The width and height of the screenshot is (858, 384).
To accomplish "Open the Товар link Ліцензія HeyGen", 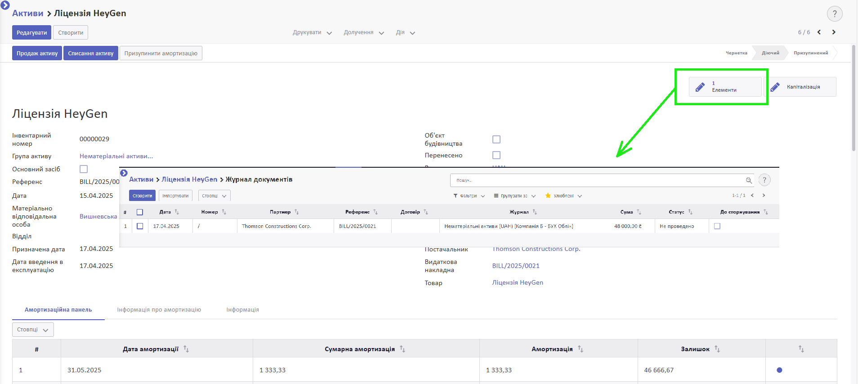I will tap(518, 282).
